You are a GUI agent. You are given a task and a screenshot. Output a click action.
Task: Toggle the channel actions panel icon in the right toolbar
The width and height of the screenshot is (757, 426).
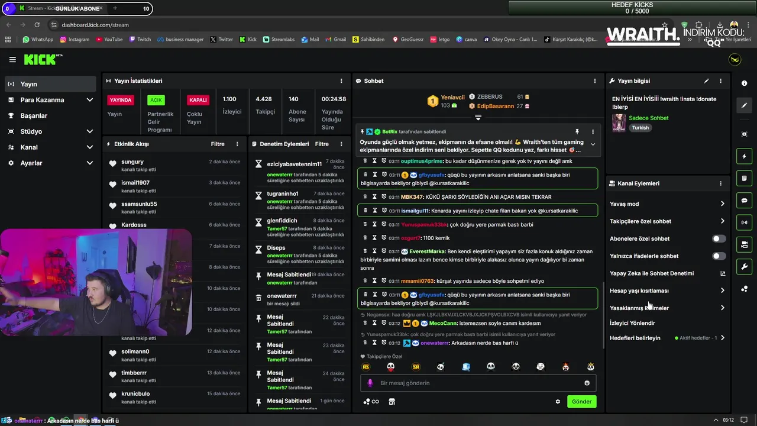coord(744,244)
